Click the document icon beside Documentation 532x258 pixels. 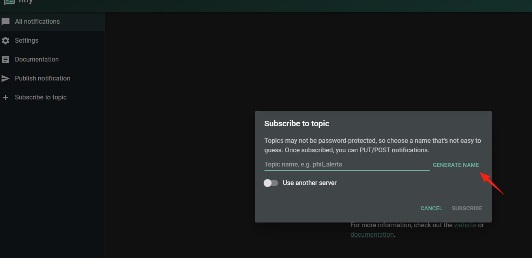[6, 60]
